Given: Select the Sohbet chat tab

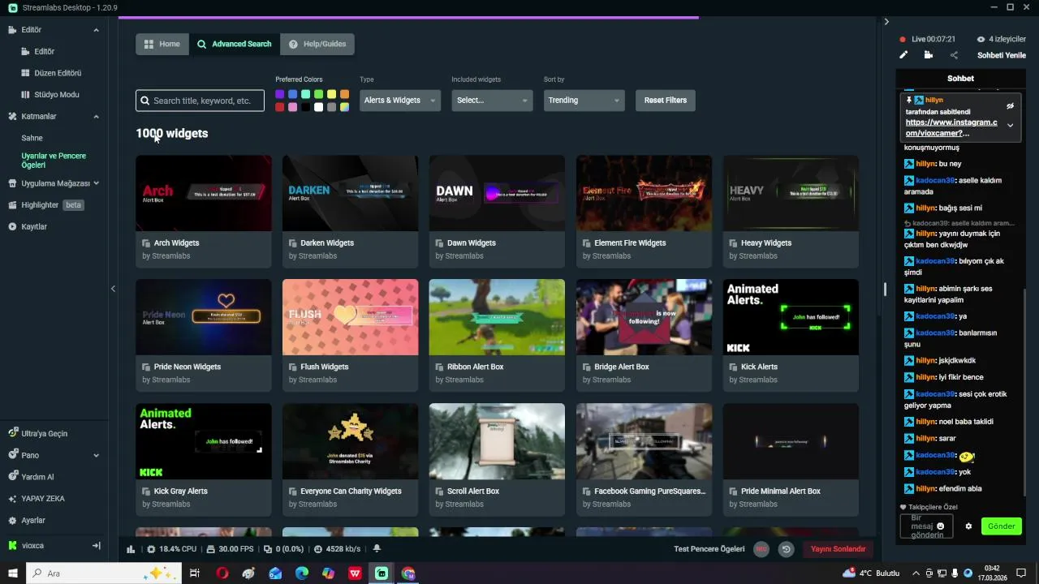Looking at the screenshot, I should point(960,79).
